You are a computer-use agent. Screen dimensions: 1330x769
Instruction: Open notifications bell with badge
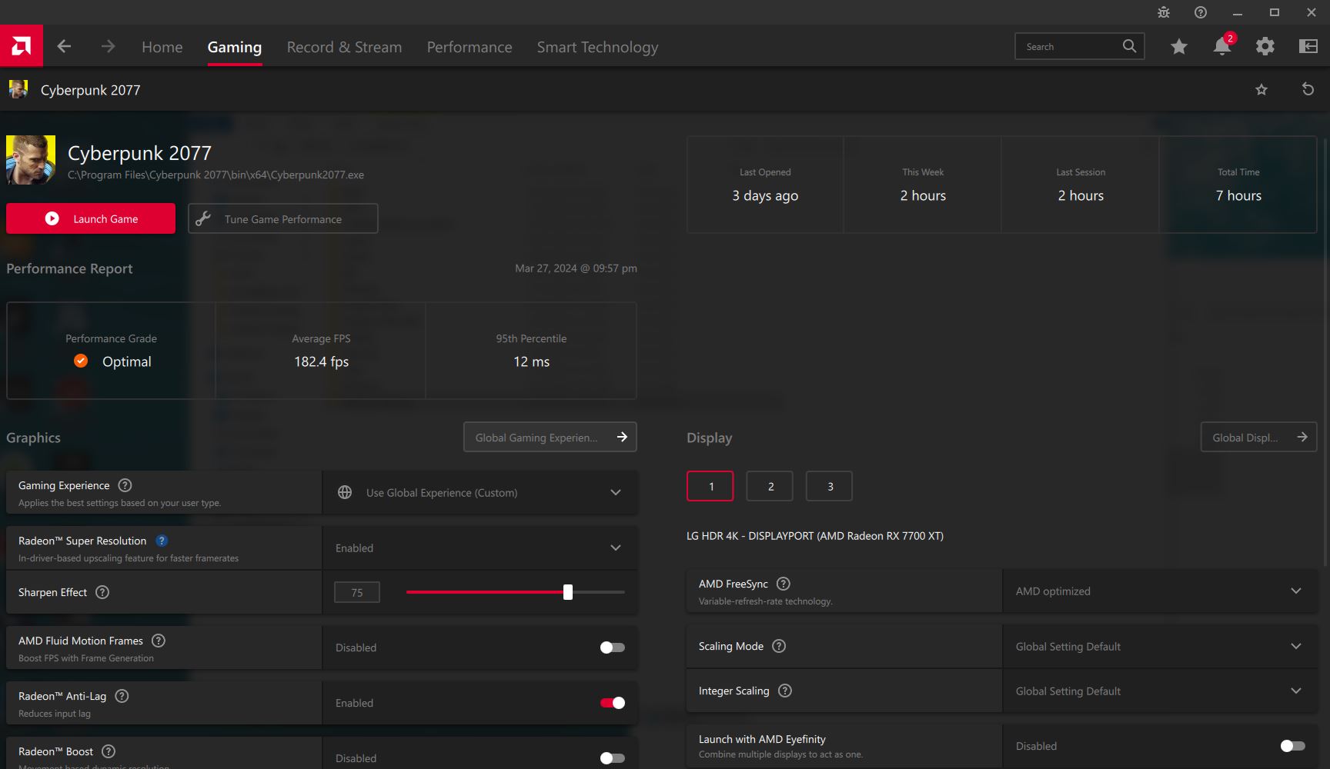coord(1222,46)
